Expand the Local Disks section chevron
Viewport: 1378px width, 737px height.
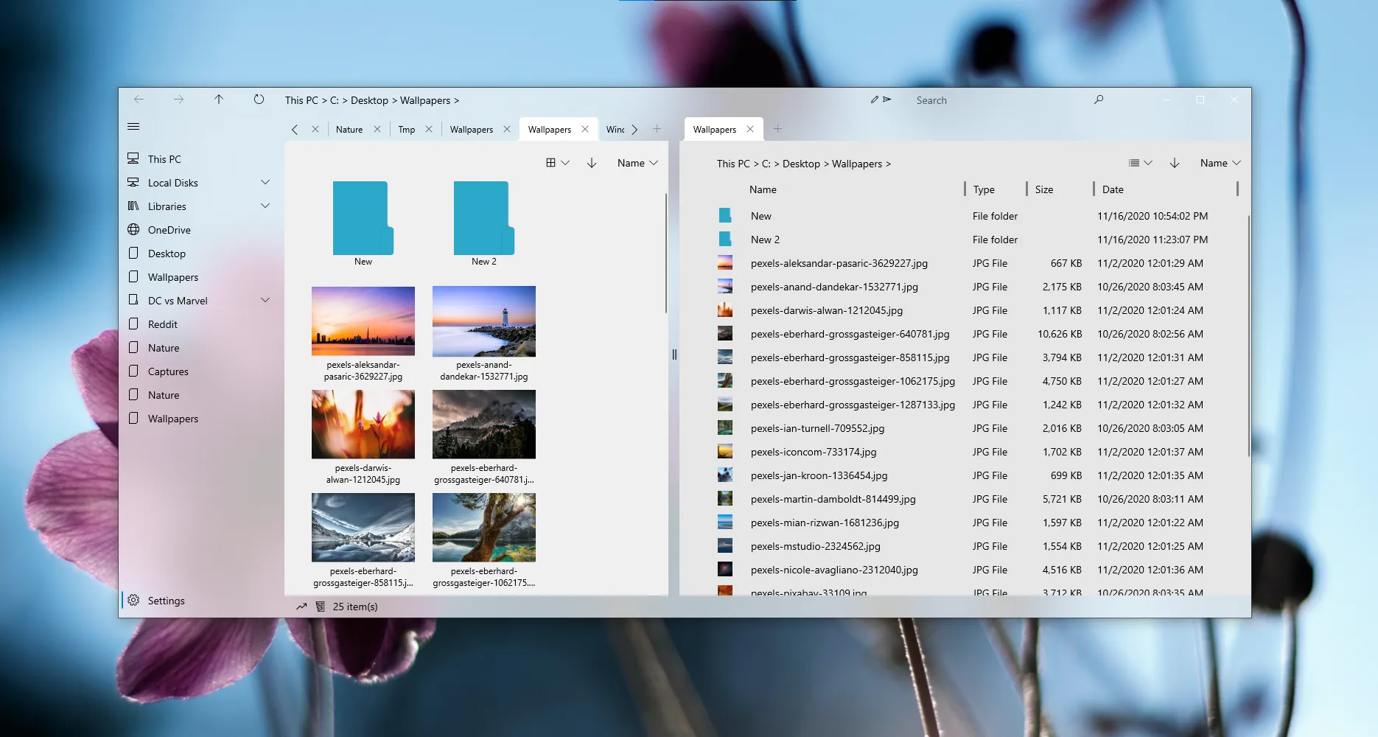point(265,182)
